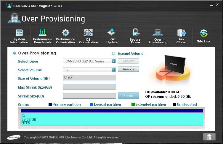Click the 'OP available: 0.00 GB.' text
This screenshot has height=144, width=223.
[163, 92]
